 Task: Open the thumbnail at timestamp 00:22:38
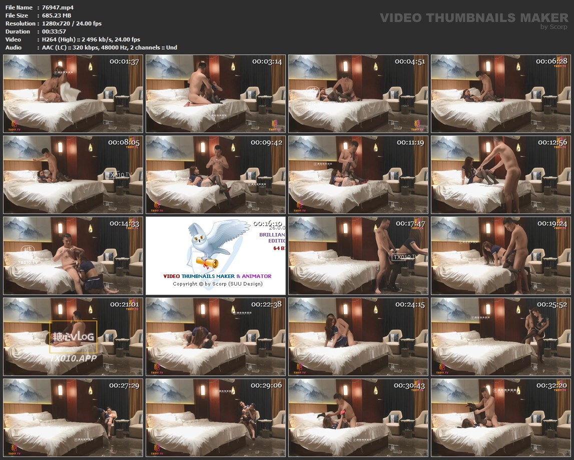pos(216,336)
